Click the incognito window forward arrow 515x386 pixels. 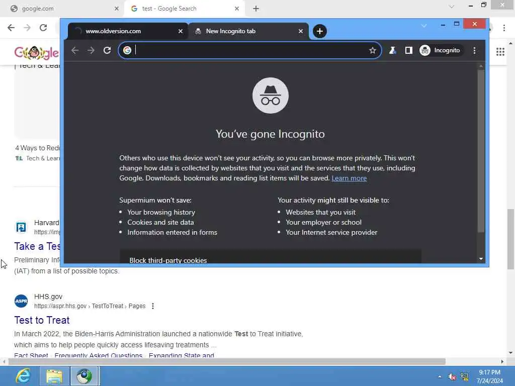coord(91,50)
